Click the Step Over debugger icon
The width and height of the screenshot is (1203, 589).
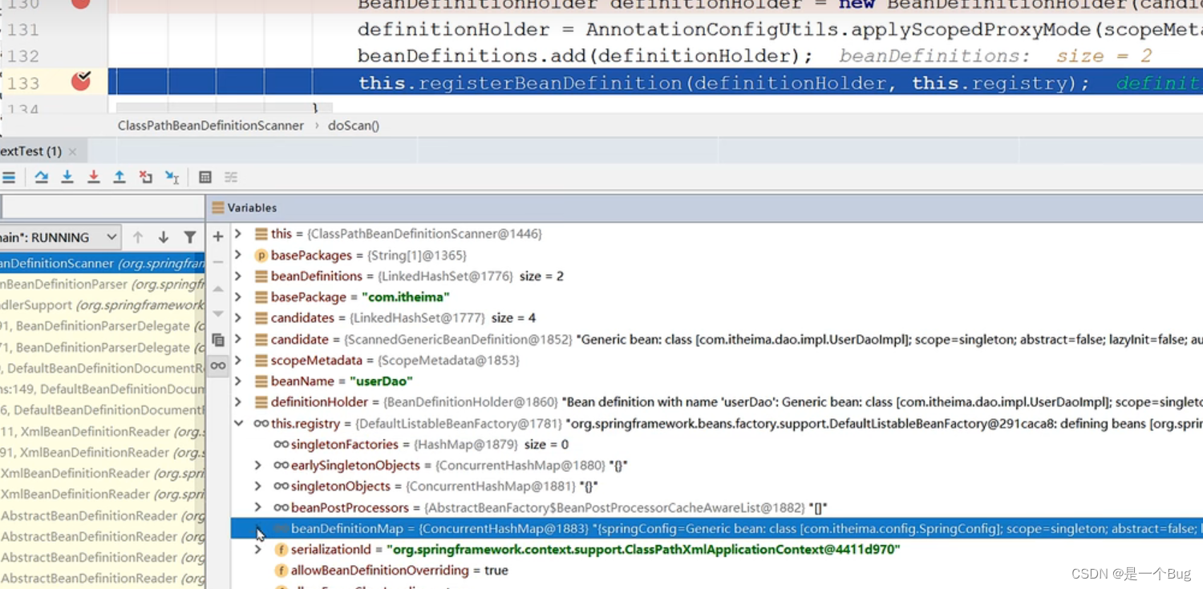41,177
